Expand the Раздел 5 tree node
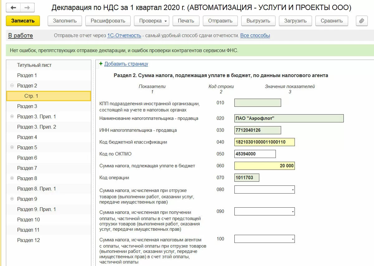Screen dimensions: 374x266 [12, 147]
